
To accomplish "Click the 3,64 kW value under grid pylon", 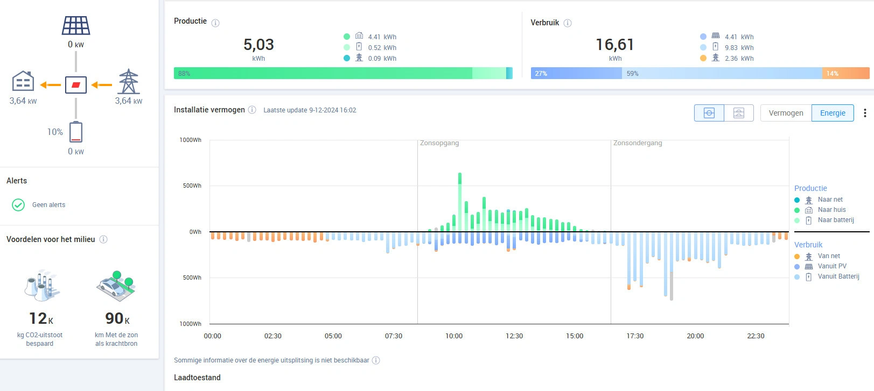I will 129,101.
